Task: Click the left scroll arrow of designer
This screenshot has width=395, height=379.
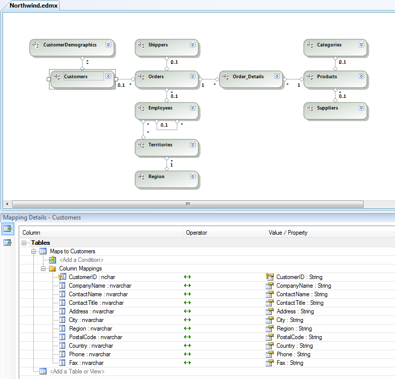Action: click(7, 204)
